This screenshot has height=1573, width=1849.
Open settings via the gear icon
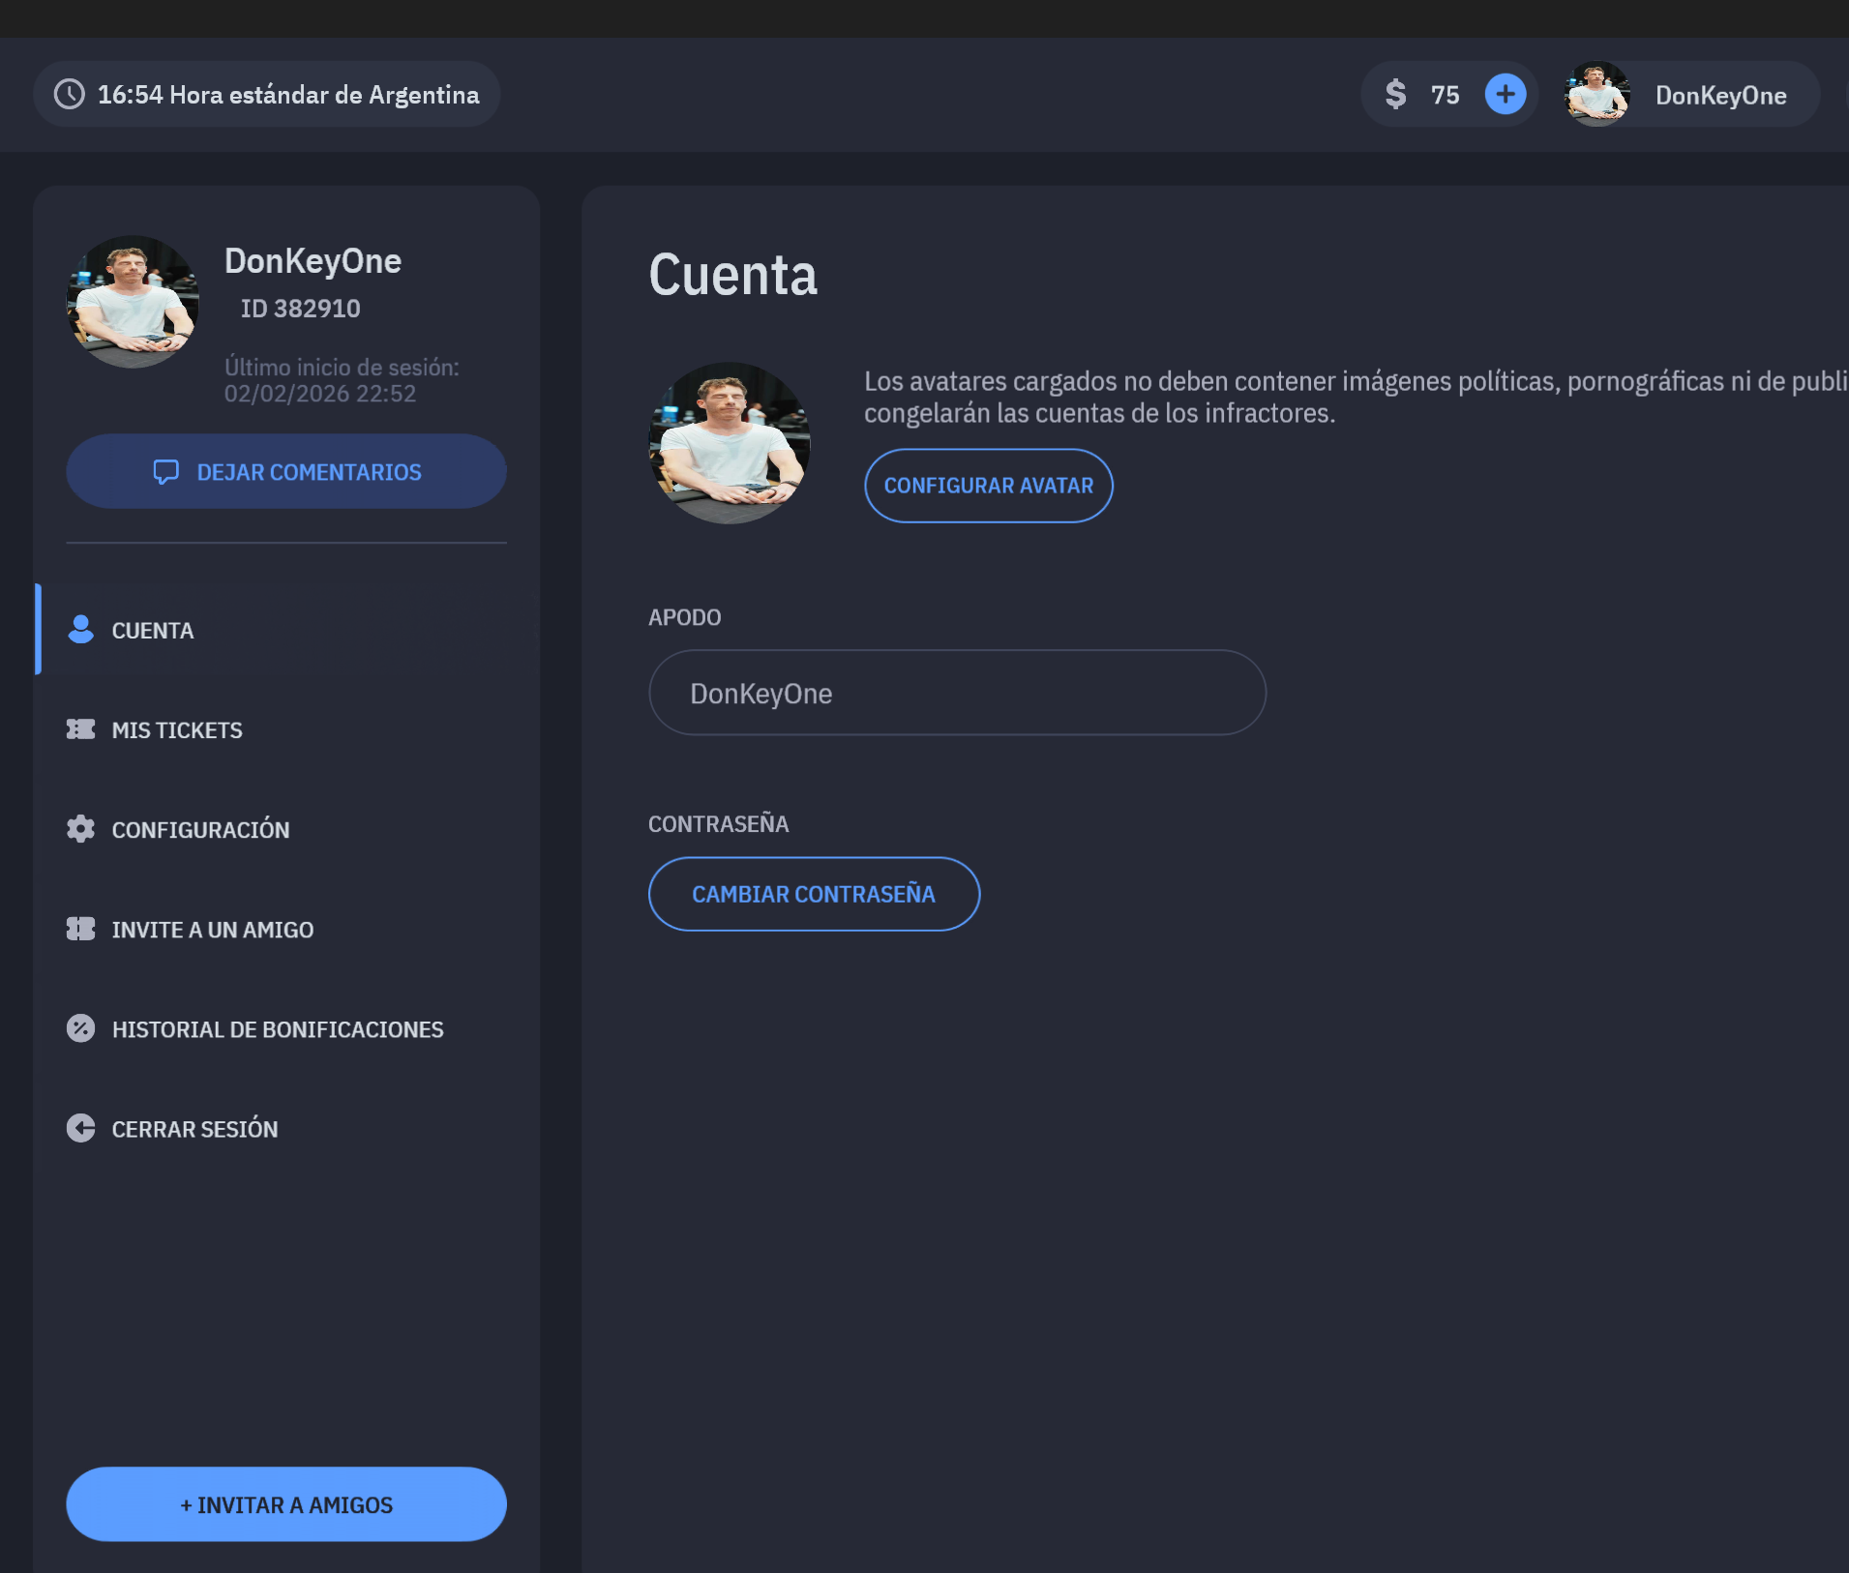[x=81, y=829]
